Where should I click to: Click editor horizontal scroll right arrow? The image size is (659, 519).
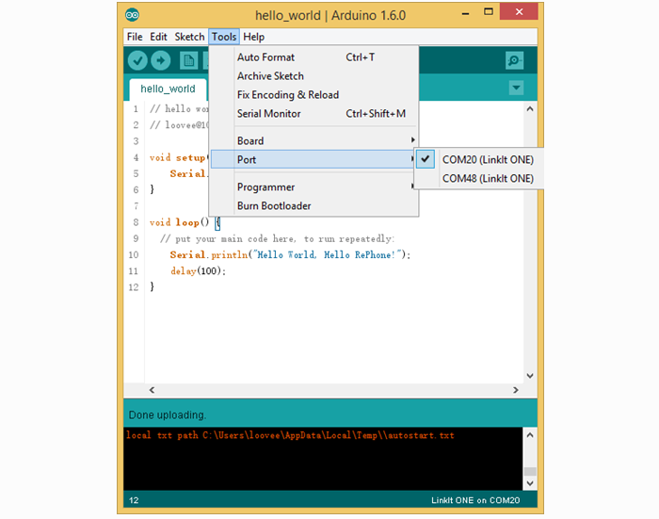516,390
